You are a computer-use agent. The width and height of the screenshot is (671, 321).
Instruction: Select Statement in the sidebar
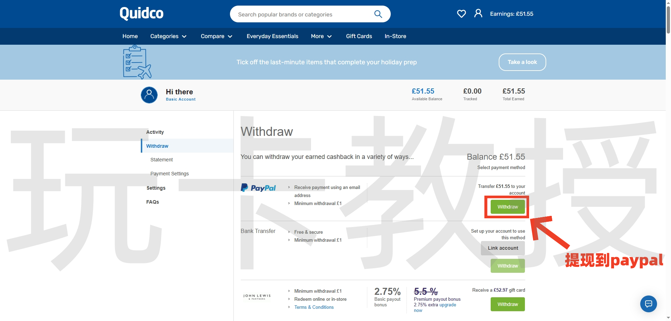point(161,160)
